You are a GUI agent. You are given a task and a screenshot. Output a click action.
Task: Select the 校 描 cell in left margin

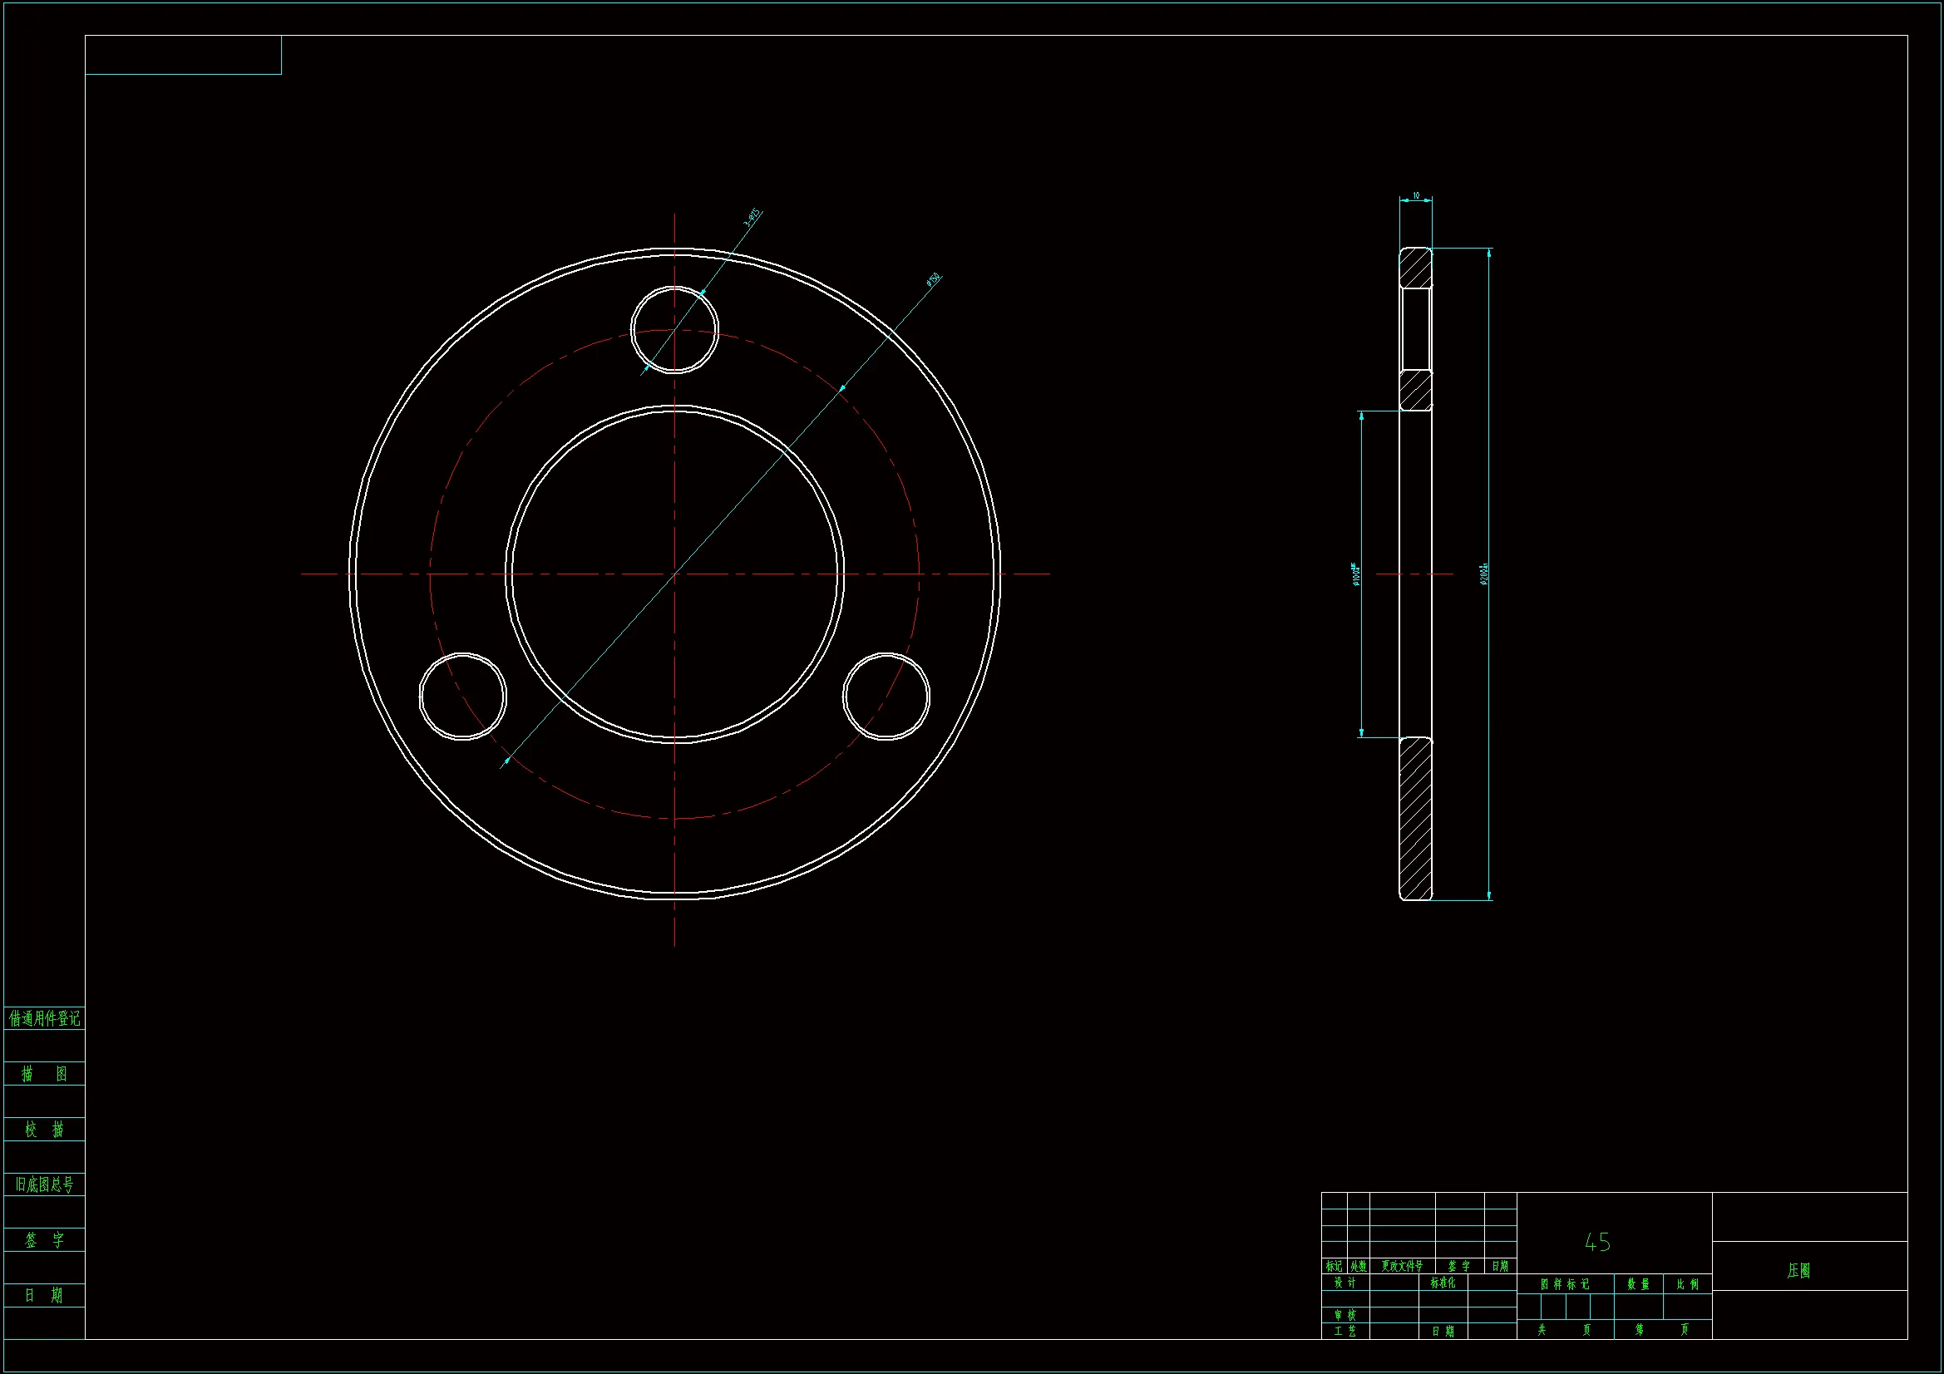[44, 1130]
